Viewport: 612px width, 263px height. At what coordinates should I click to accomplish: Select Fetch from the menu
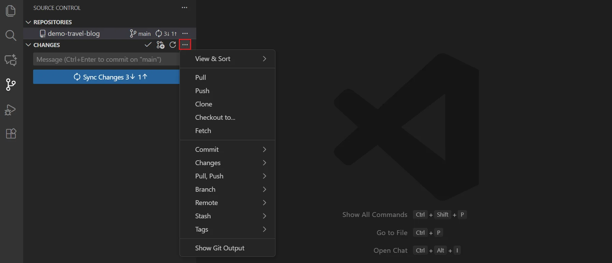point(227,131)
